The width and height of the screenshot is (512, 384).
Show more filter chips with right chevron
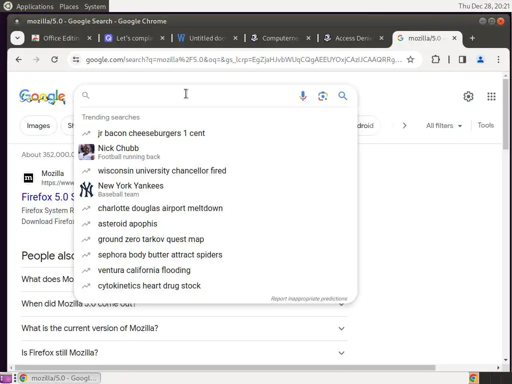point(404,125)
